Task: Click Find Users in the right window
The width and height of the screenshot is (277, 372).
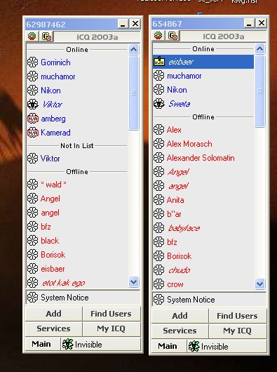Action: click(x=238, y=316)
